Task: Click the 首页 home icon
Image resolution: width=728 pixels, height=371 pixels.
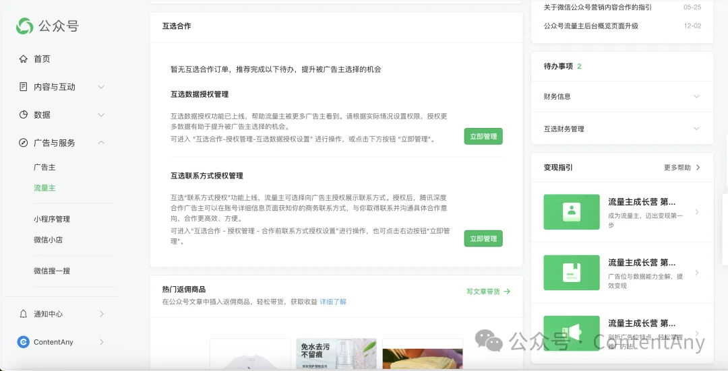Action: click(x=23, y=59)
